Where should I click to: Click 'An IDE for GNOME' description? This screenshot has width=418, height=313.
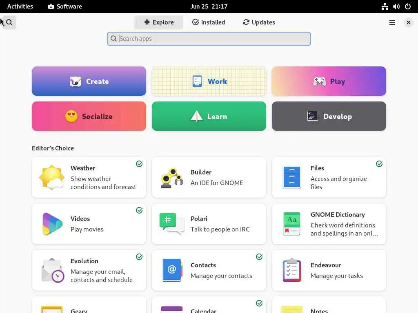(x=217, y=183)
